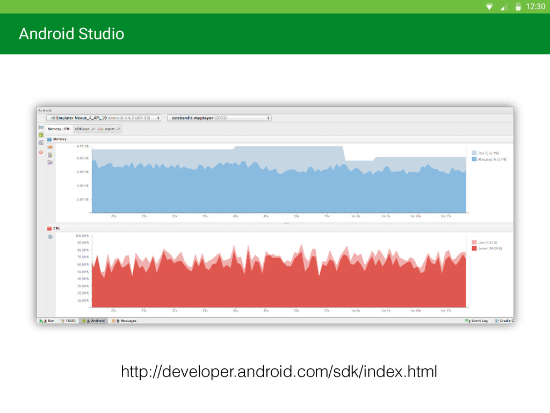Click the Memory panel title label
The height and width of the screenshot is (413, 550).
(60, 139)
